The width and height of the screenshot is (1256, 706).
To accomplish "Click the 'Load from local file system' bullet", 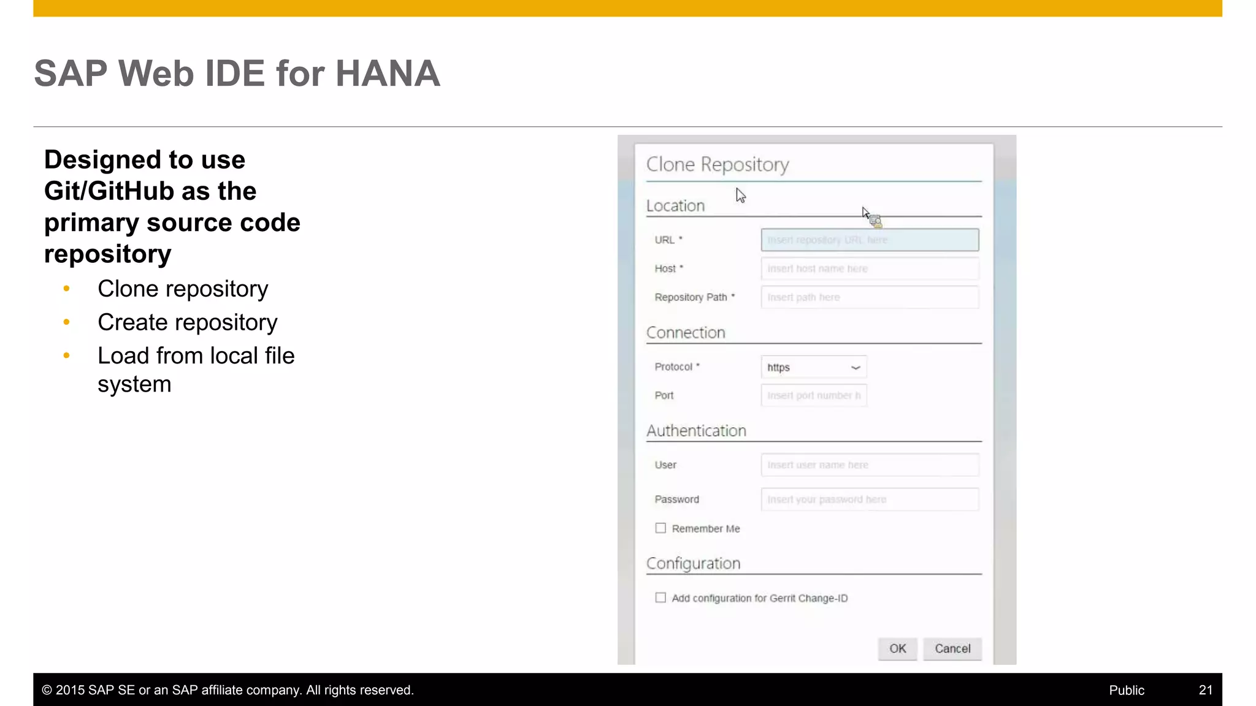I will [196, 370].
